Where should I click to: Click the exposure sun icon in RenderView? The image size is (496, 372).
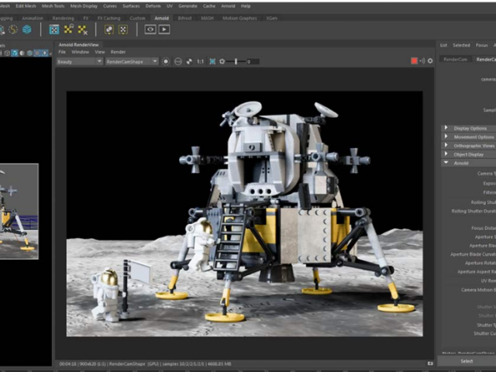click(222, 61)
